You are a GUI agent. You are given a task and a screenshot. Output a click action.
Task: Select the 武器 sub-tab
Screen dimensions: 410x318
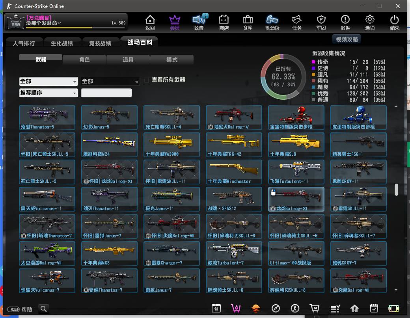pos(41,60)
